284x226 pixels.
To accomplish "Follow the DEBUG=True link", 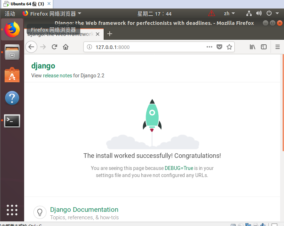I will [x=179, y=168].
